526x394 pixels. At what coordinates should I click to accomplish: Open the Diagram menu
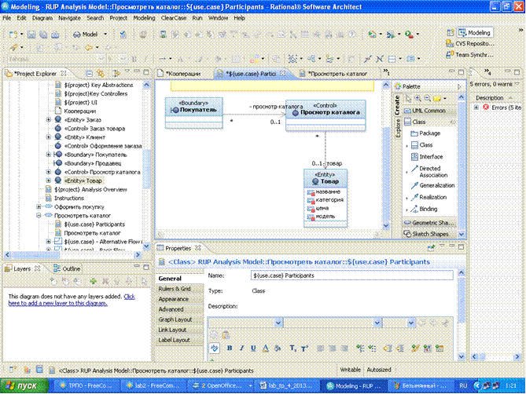(42, 16)
